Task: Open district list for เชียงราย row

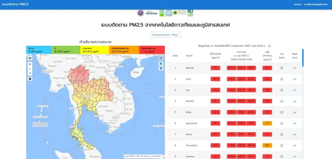Action: tap(282, 68)
